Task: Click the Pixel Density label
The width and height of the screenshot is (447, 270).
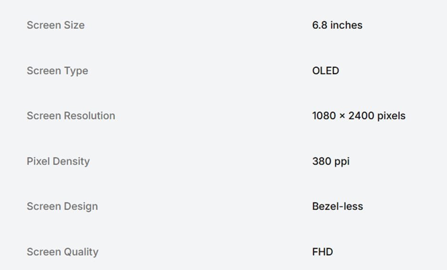Action: click(58, 161)
